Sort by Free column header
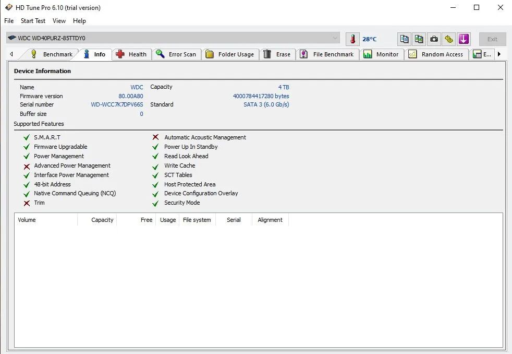This screenshot has height=354, width=512. (136, 220)
